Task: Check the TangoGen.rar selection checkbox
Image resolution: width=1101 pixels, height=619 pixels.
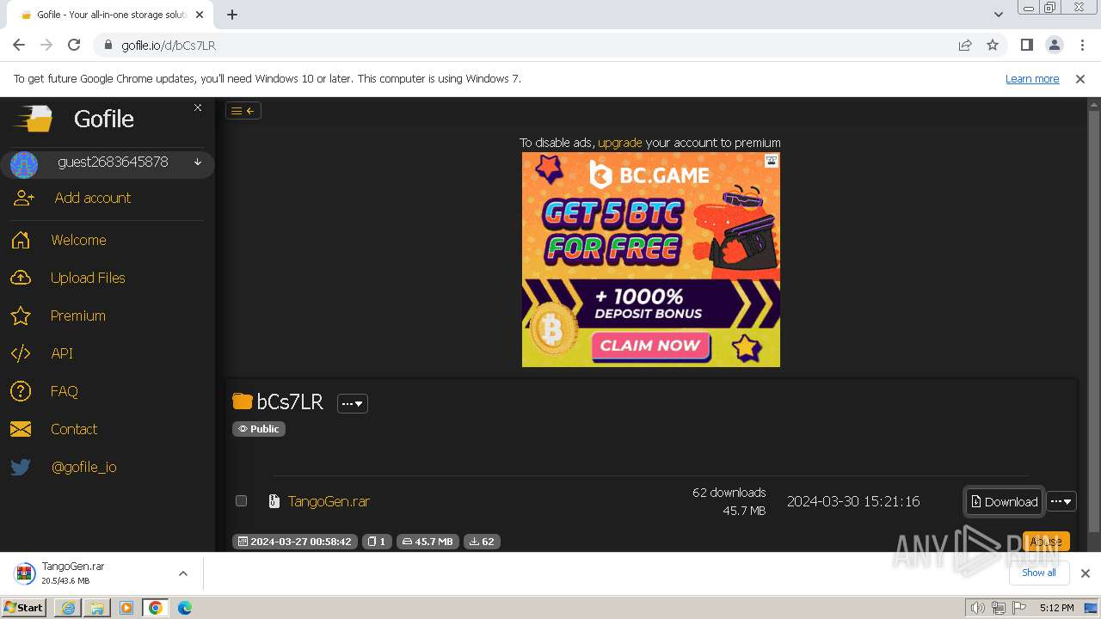Action: (x=241, y=500)
